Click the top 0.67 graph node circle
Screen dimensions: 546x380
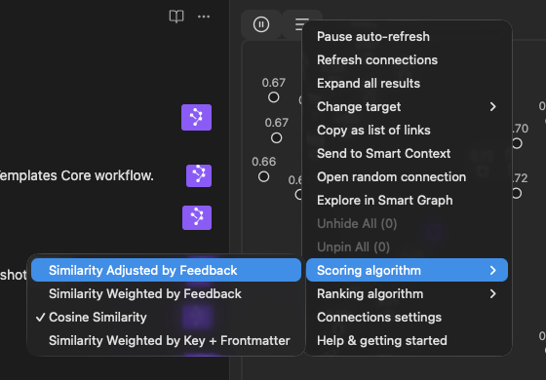(x=274, y=97)
